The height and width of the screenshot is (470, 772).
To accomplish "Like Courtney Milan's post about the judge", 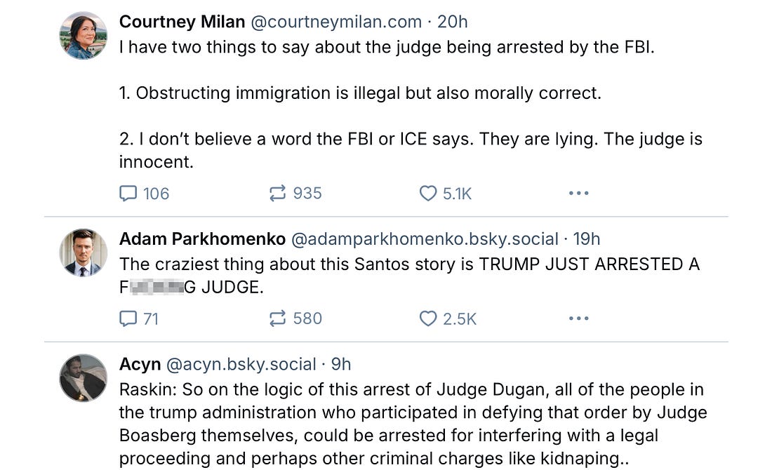I will (x=428, y=193).
